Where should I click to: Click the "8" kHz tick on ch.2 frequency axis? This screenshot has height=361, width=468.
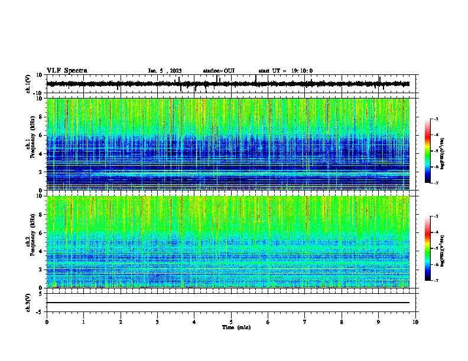[41, 215]
